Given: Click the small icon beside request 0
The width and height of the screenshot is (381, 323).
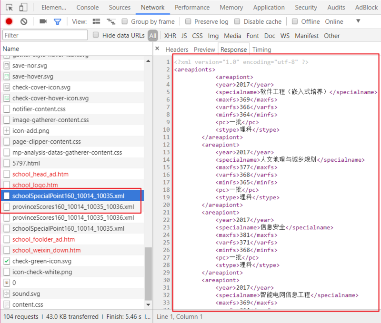Looking at the screenshot, I should (7, 283).
